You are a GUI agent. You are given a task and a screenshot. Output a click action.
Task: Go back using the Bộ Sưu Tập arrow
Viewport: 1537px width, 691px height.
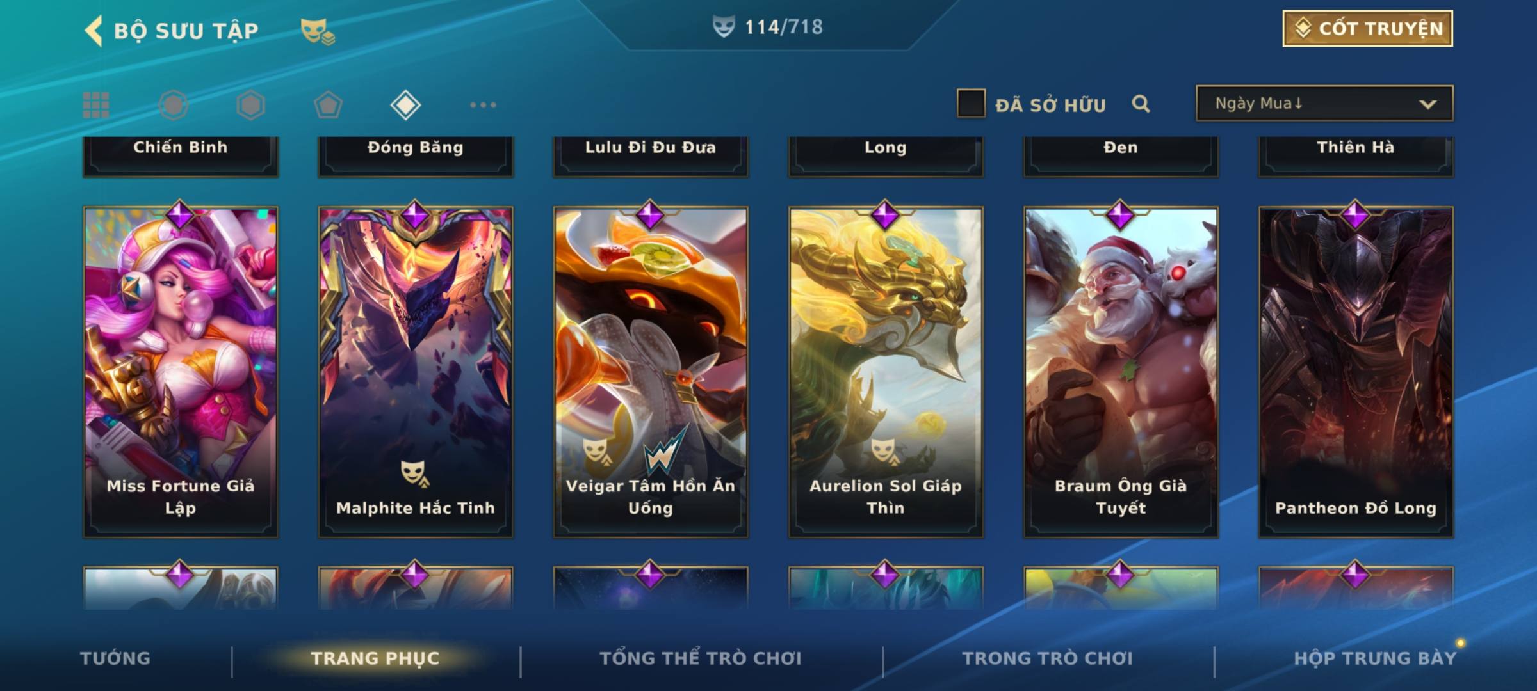(x=94, y=31)
